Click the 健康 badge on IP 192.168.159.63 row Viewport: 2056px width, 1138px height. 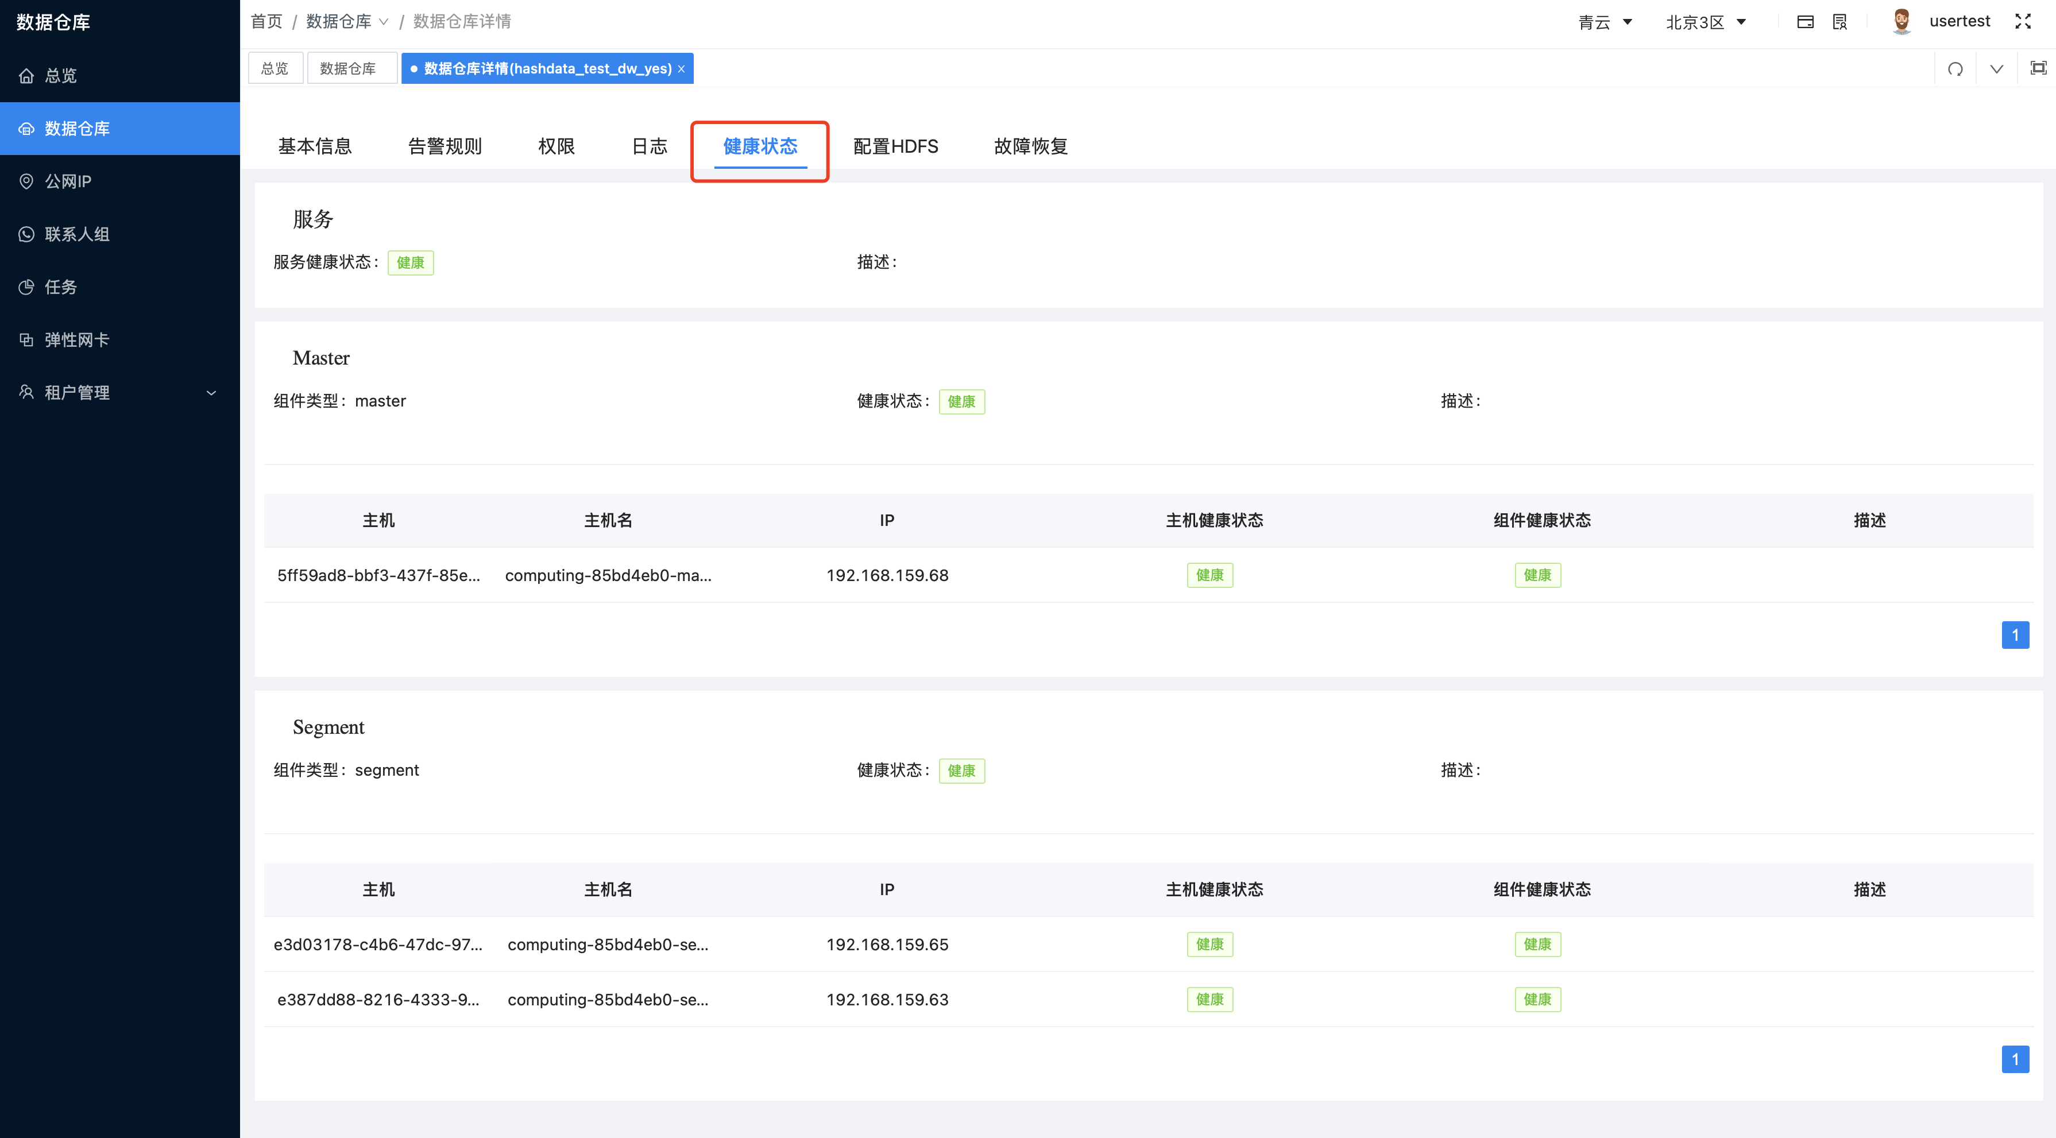[1210, 999]
